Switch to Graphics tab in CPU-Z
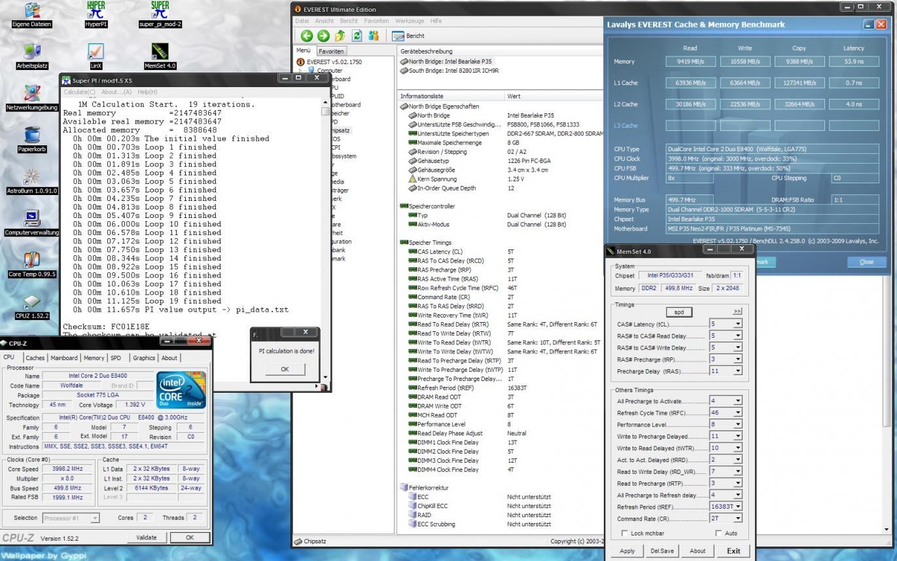This screenshot has width=897, height=561. click(x=144, y=358)
